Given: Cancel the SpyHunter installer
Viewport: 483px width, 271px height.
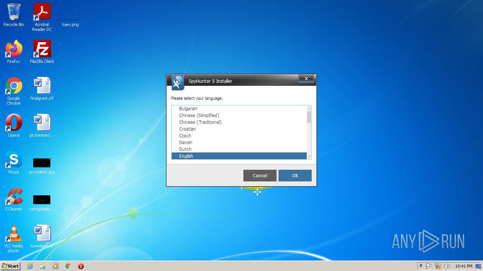Looking at the screenshot, I should pyautogui.click(x=260, y=175).
